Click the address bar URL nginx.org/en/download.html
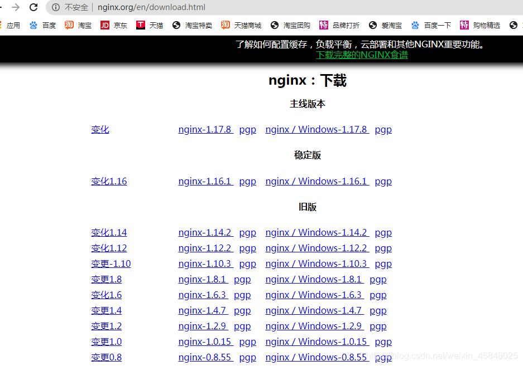The height and width of the screenshot is (366, 523). coord(151,7)
